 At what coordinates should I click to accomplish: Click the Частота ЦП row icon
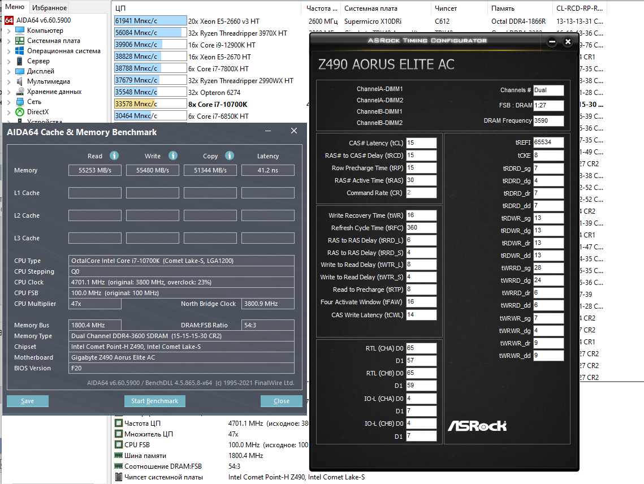(x=119, y=423)
